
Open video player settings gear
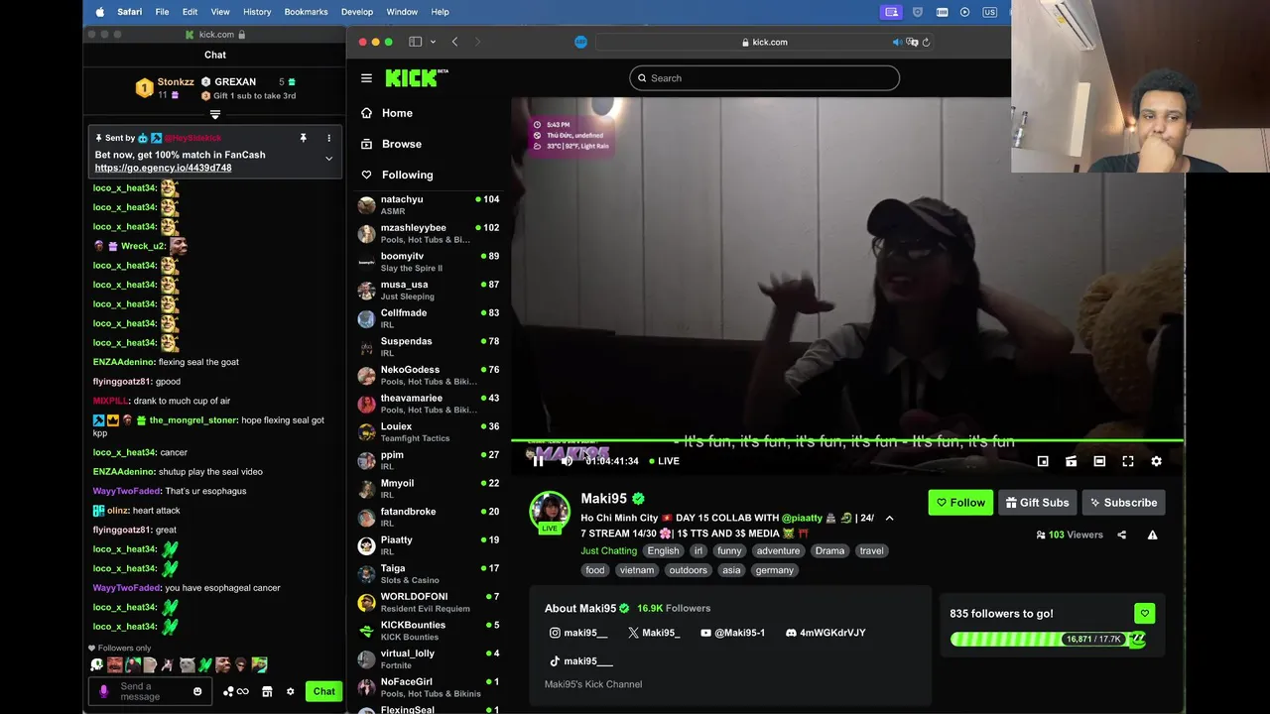click(x=1156, y=461)
